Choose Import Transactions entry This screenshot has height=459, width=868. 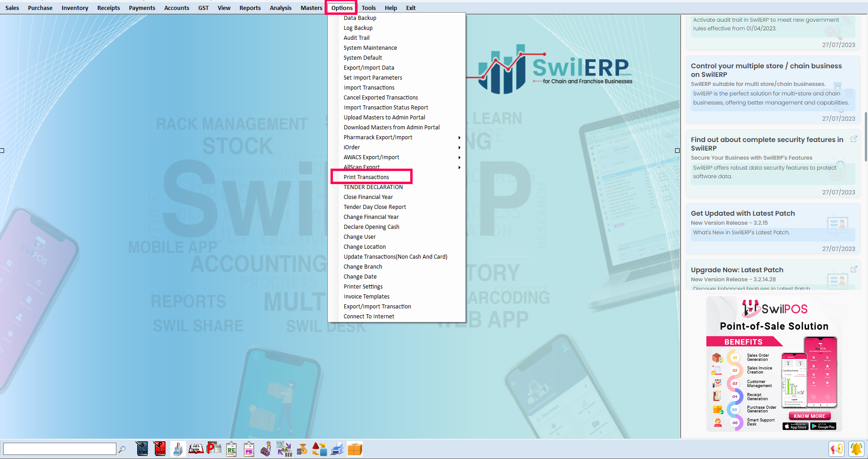tap(369, 88)
